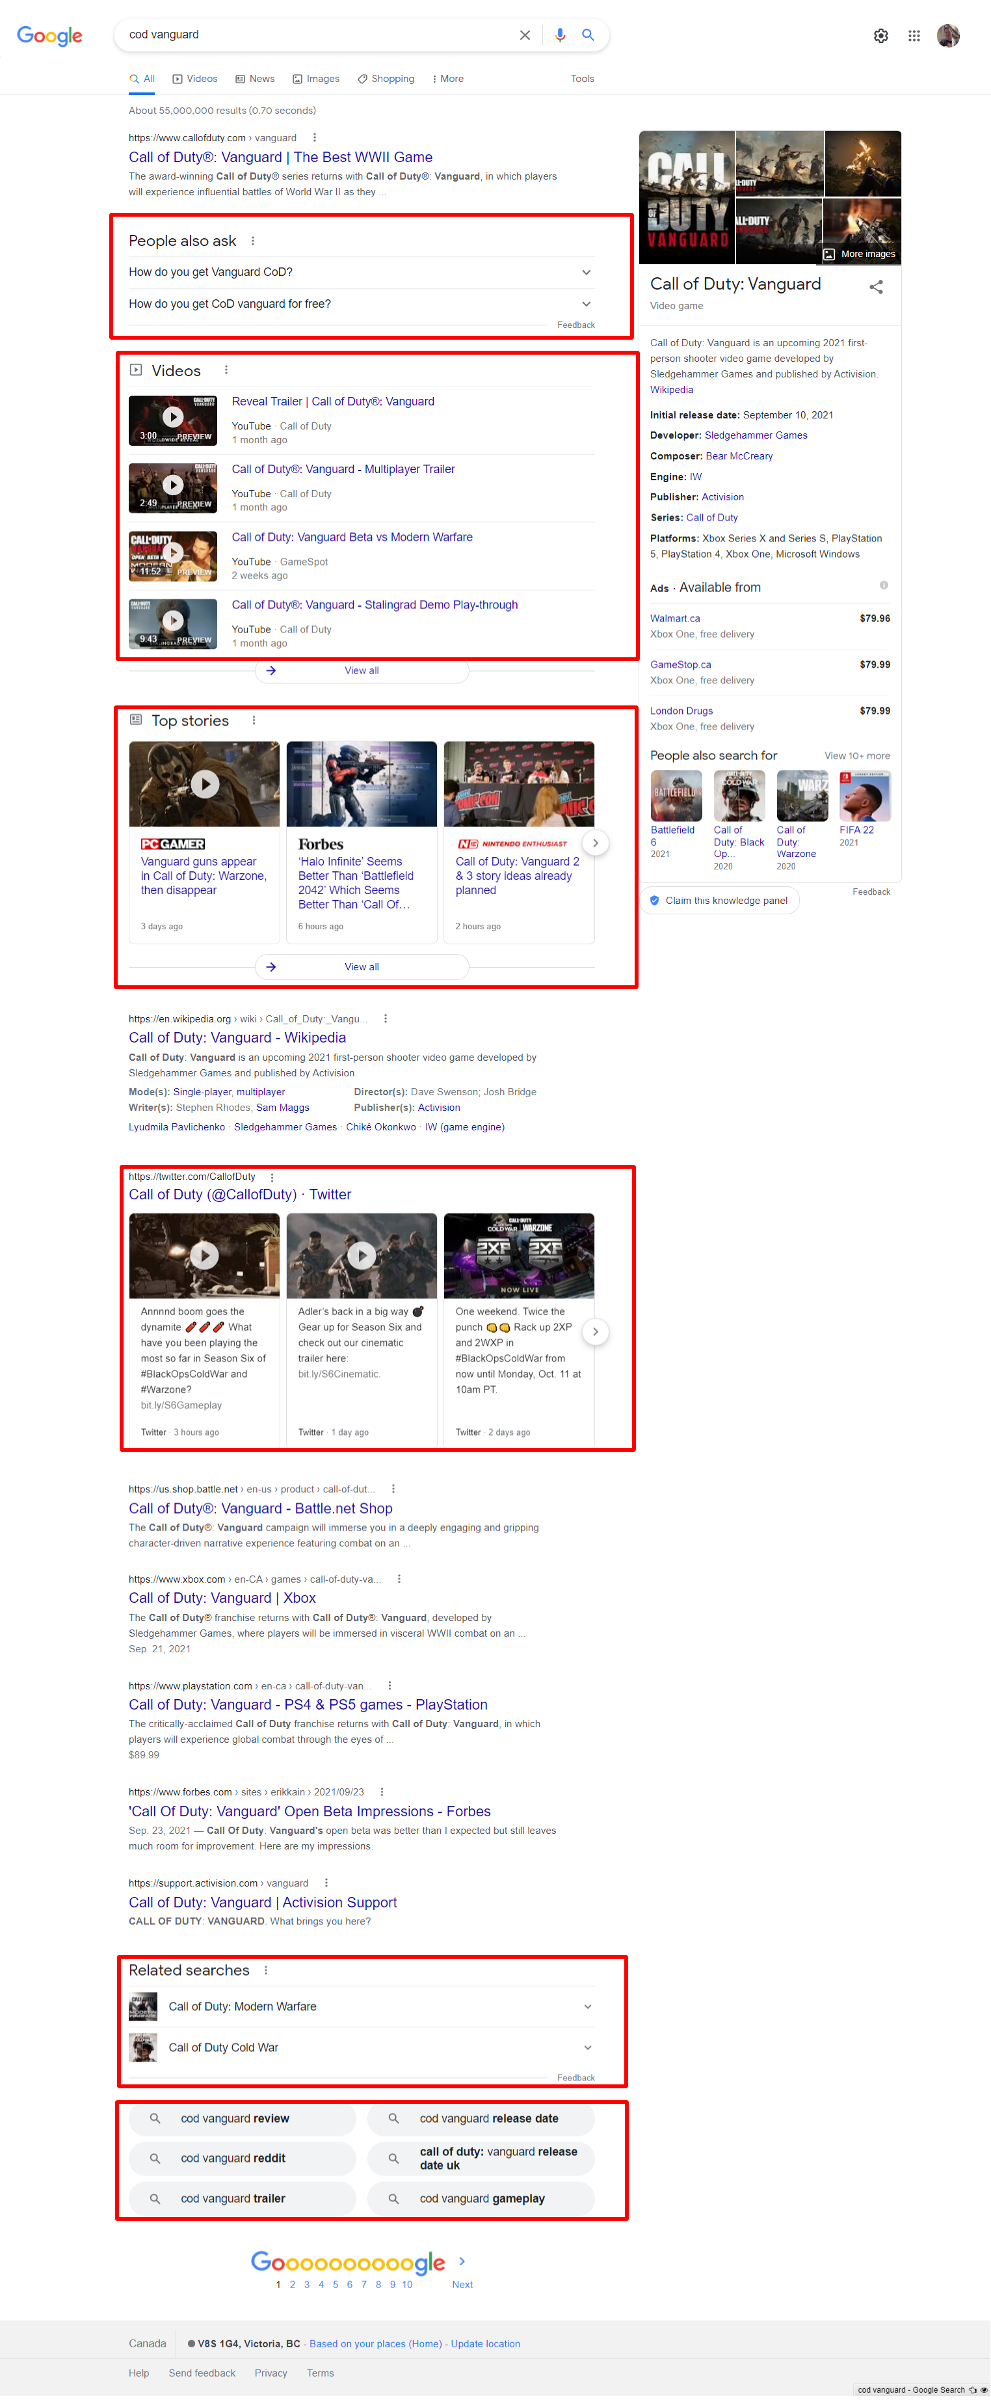991x2400 pixels.
Task: Open Walmart.ca shopping link
Action: (x=675, y=619)
